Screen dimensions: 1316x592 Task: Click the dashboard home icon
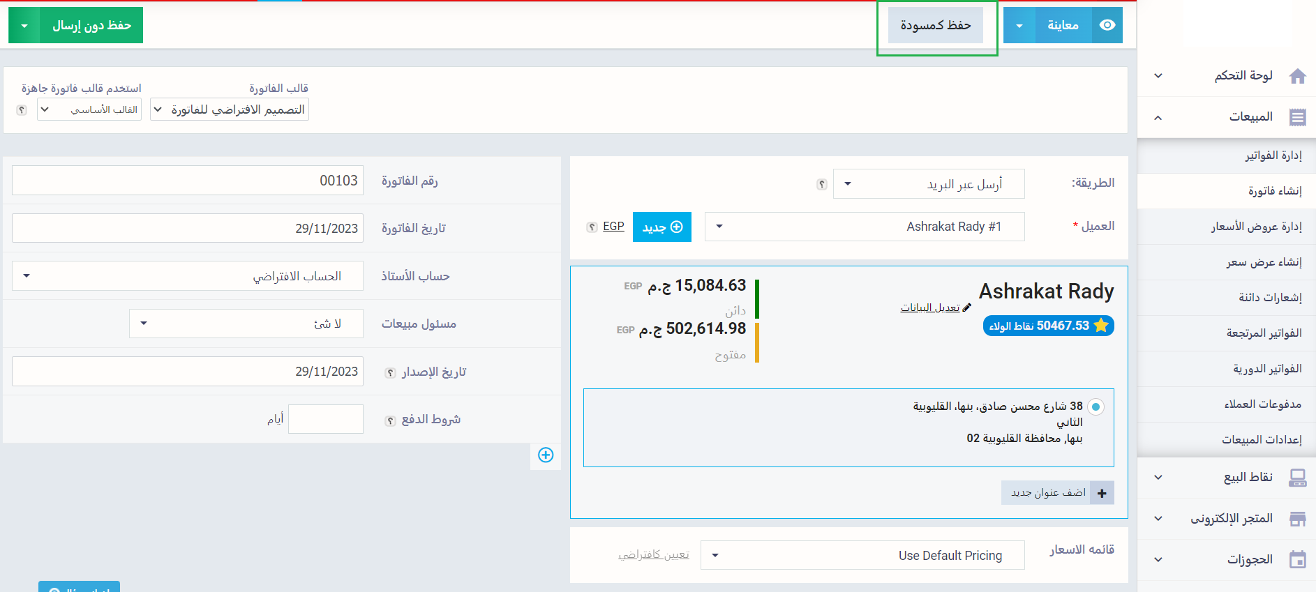point(1297,76)
